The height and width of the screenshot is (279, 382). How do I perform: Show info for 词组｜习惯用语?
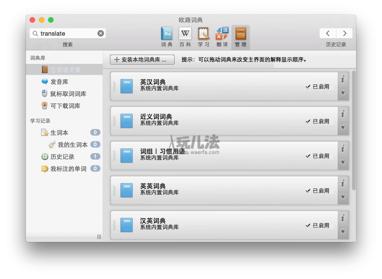(343, 149)
